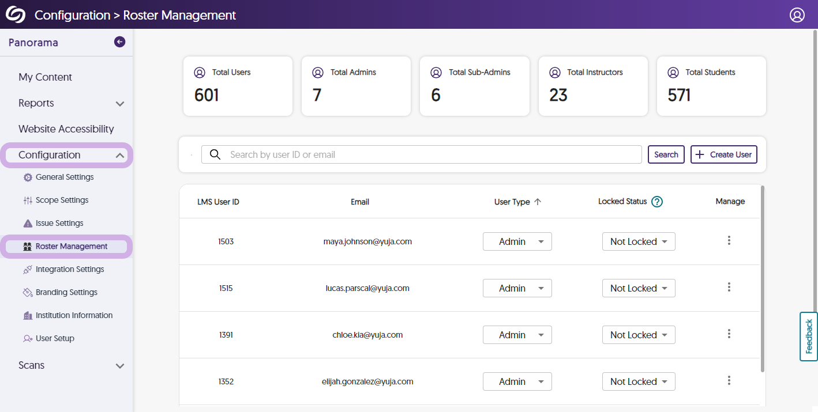Viewport: 818px width, 412px height.
Task: Click the YuJa logo in header
Action: (16, 14)
